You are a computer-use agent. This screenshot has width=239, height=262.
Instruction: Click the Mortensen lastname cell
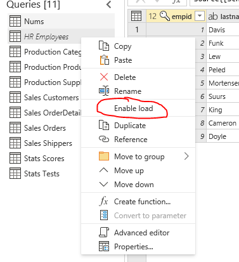click(x=223, y=83)
